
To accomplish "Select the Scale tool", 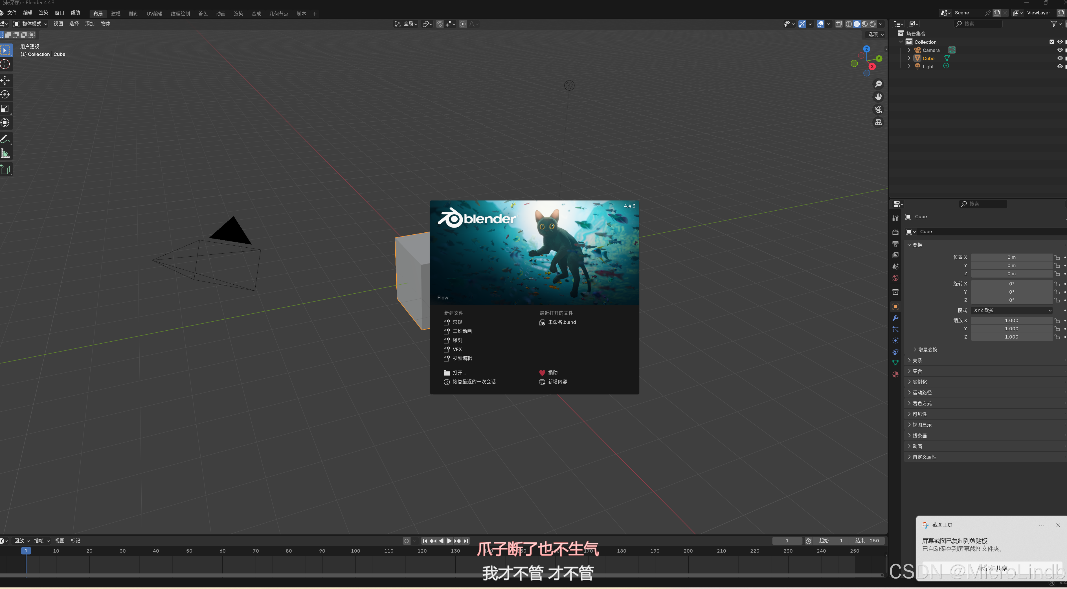I will 5,109.
